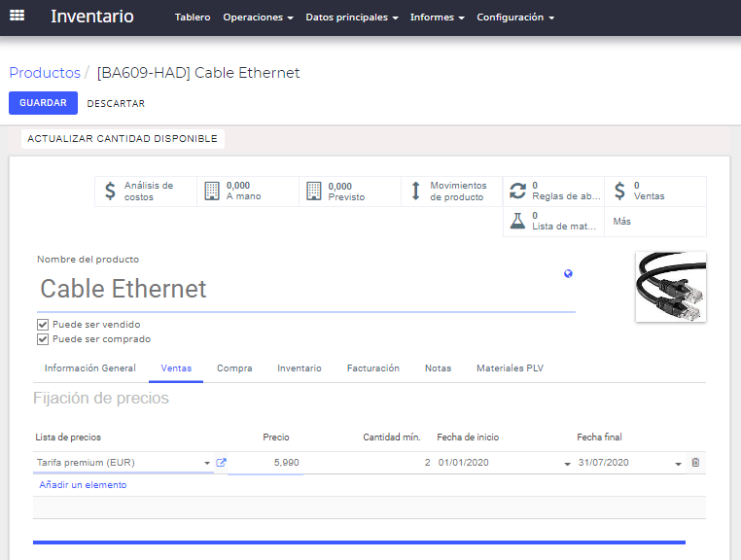Click the Cantidad mín. field showing 2

368,463
